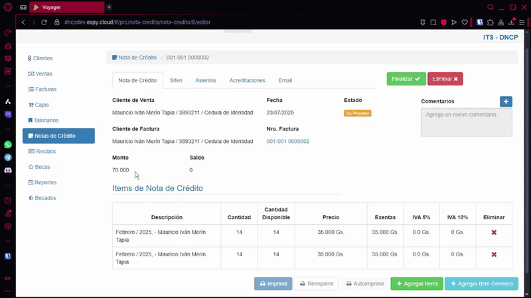Open Telegram in the Opera sidebar

click(8, 158)
